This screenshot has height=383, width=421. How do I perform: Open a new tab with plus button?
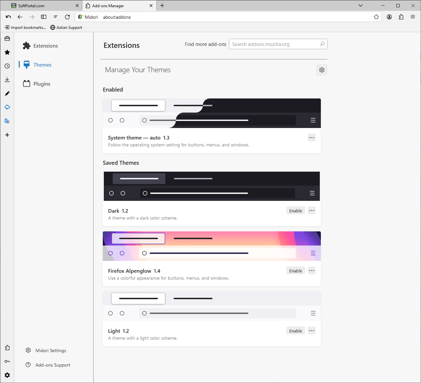point(162,6)
